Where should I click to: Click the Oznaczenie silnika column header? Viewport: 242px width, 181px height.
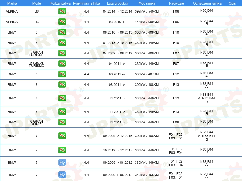[x=207, y=3]
